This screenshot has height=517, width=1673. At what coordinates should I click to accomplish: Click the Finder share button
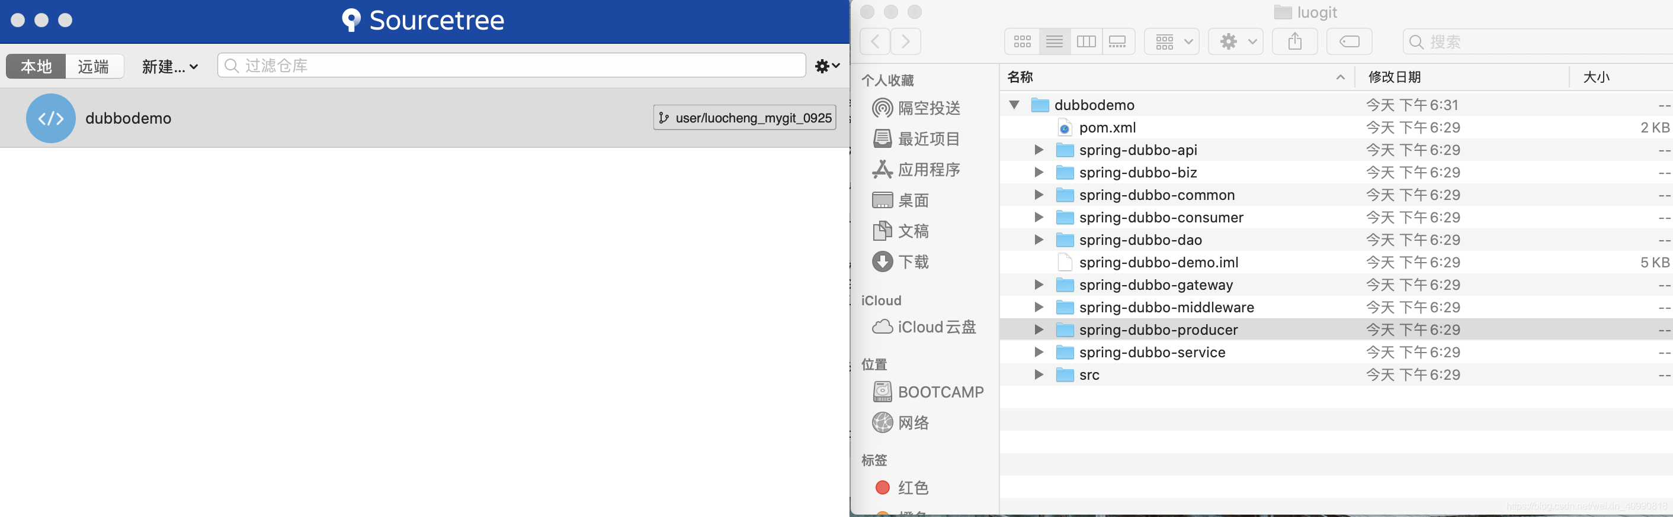pos(1295,41)
